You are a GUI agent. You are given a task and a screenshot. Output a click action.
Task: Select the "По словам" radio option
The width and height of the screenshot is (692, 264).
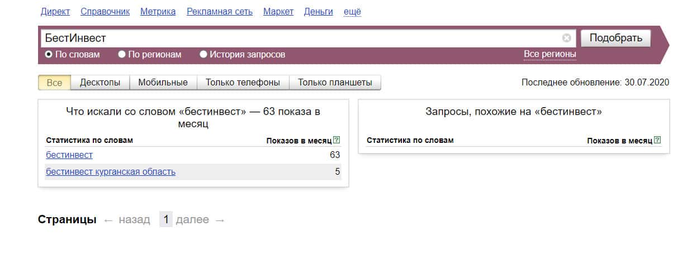[49, 55]
